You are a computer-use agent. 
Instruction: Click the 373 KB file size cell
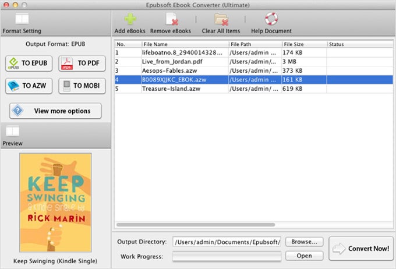(305, 70)
